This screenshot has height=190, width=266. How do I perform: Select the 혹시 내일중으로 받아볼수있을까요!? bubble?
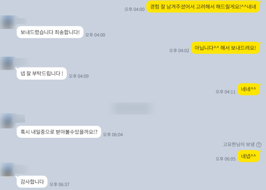(59, 132)
